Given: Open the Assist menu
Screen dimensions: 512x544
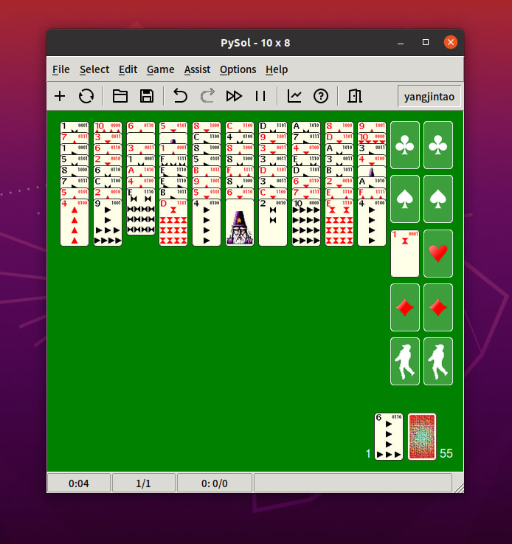Looking at the screenshot, I should tap(197, 69).
